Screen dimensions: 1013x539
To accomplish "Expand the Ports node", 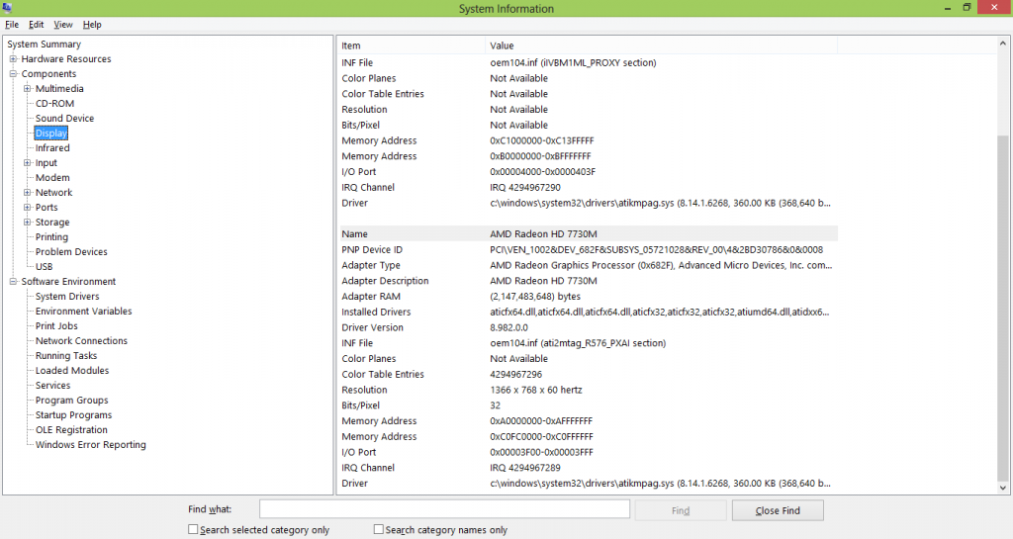I will point(27,208).
